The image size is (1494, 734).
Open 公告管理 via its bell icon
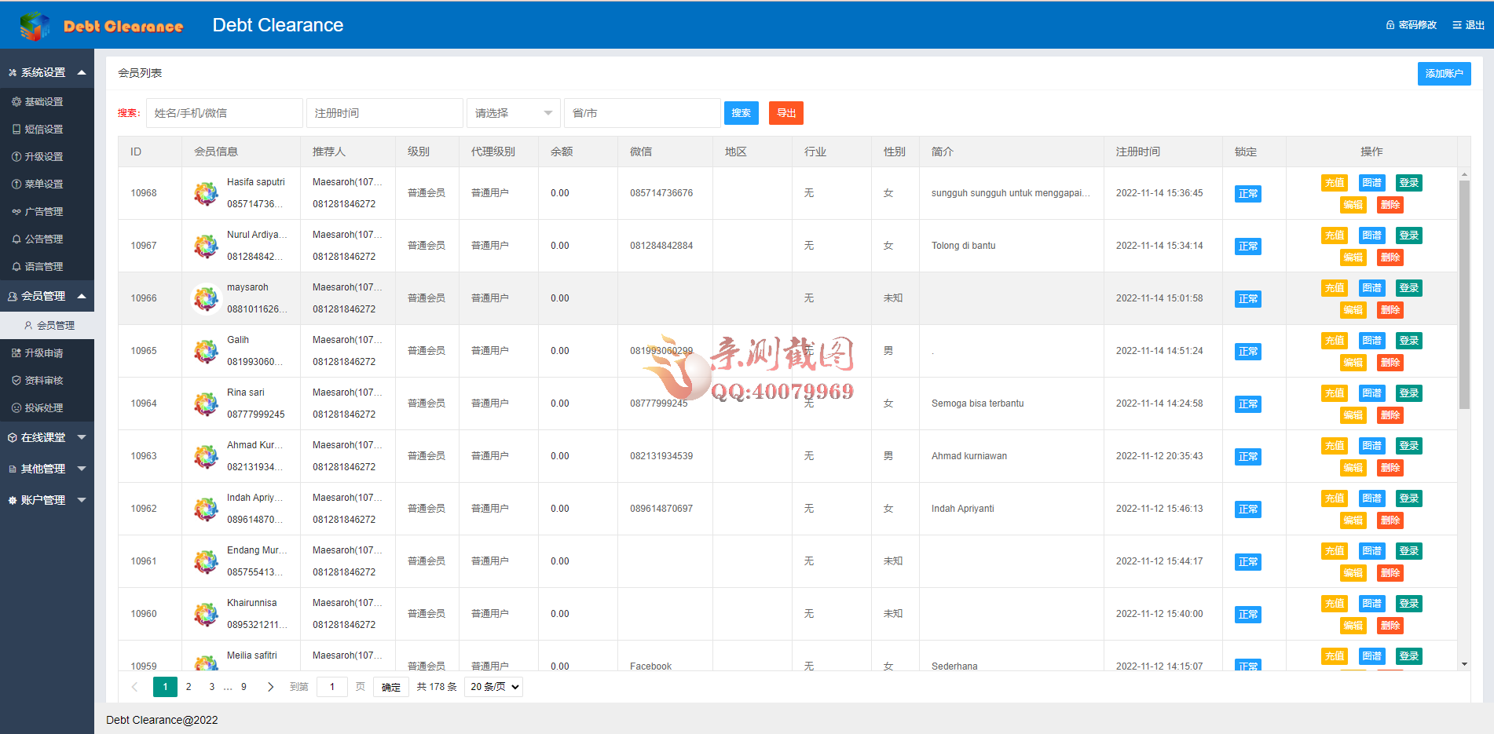click(x=16, y=239)
